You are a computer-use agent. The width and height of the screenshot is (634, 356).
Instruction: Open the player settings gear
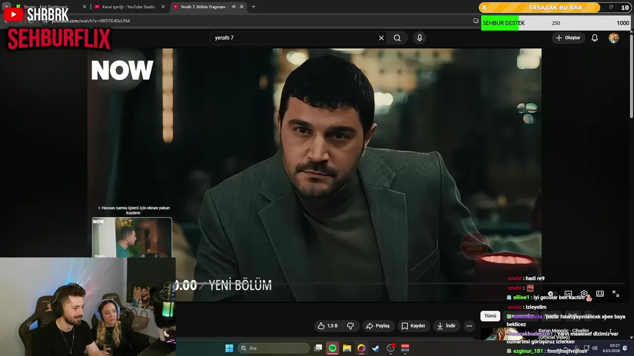click(x=584, y=294)
